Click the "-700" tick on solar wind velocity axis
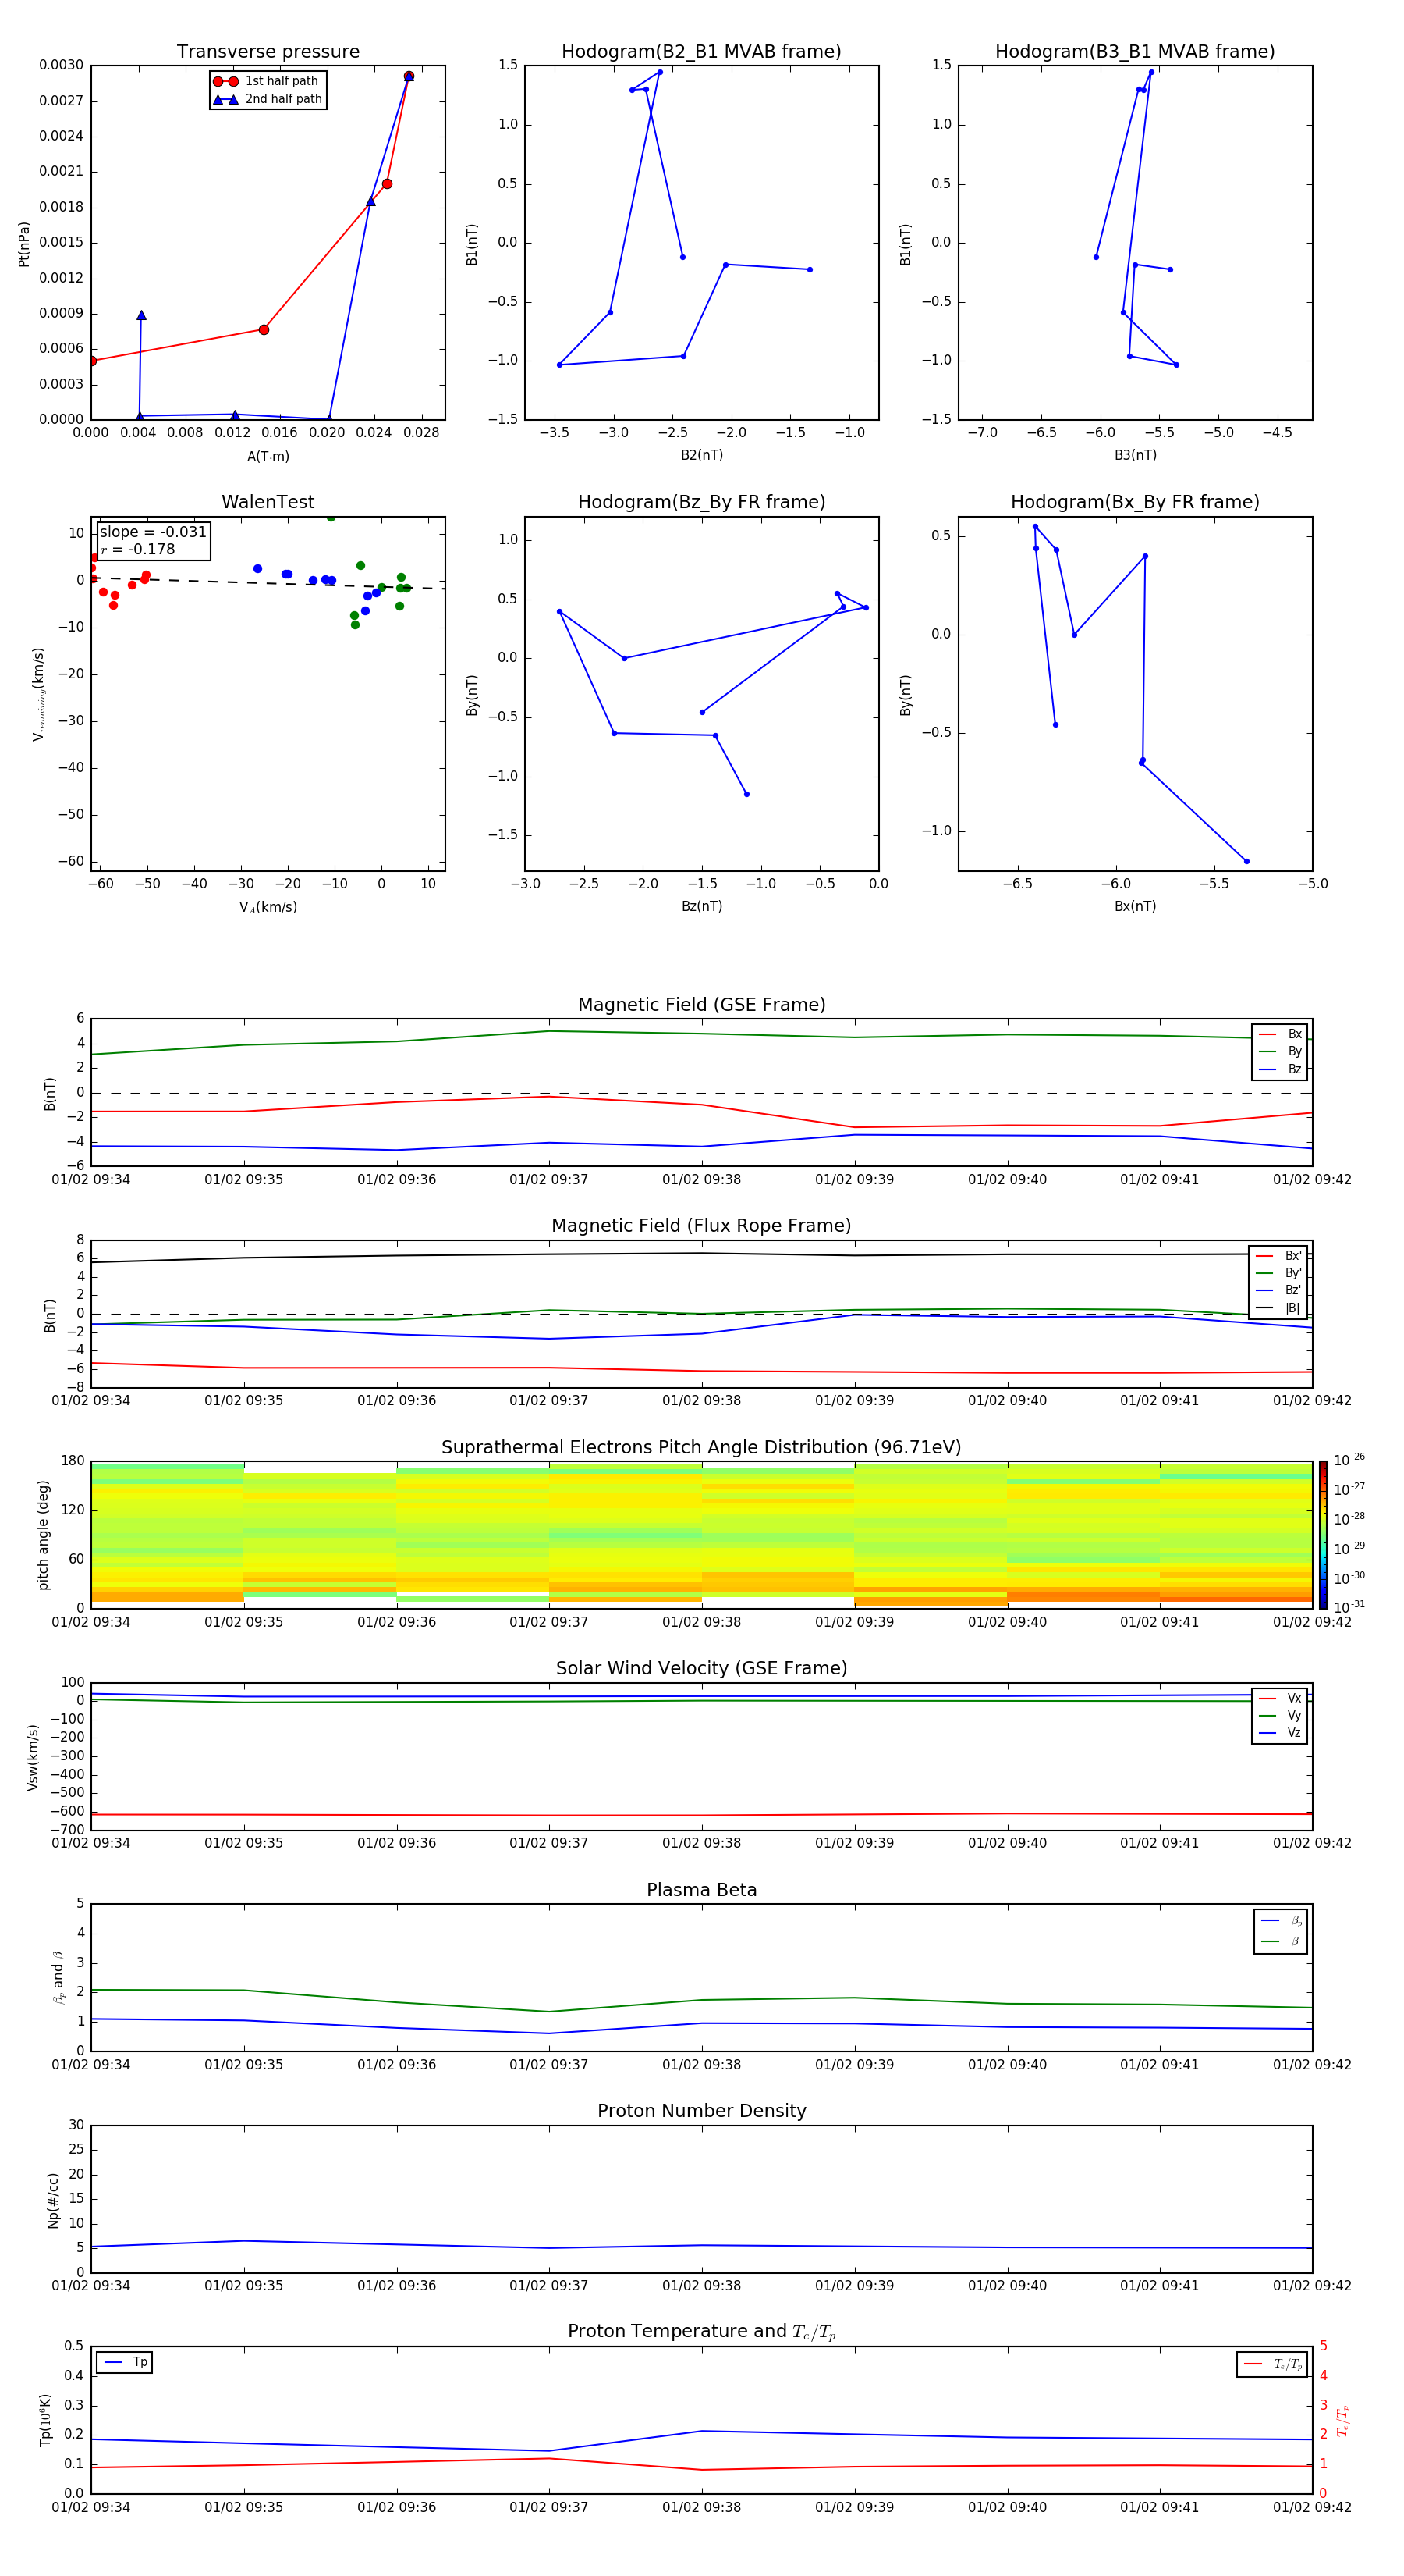The image size is (1404, 2576). pyautogui.click(x=69, y=1830)
